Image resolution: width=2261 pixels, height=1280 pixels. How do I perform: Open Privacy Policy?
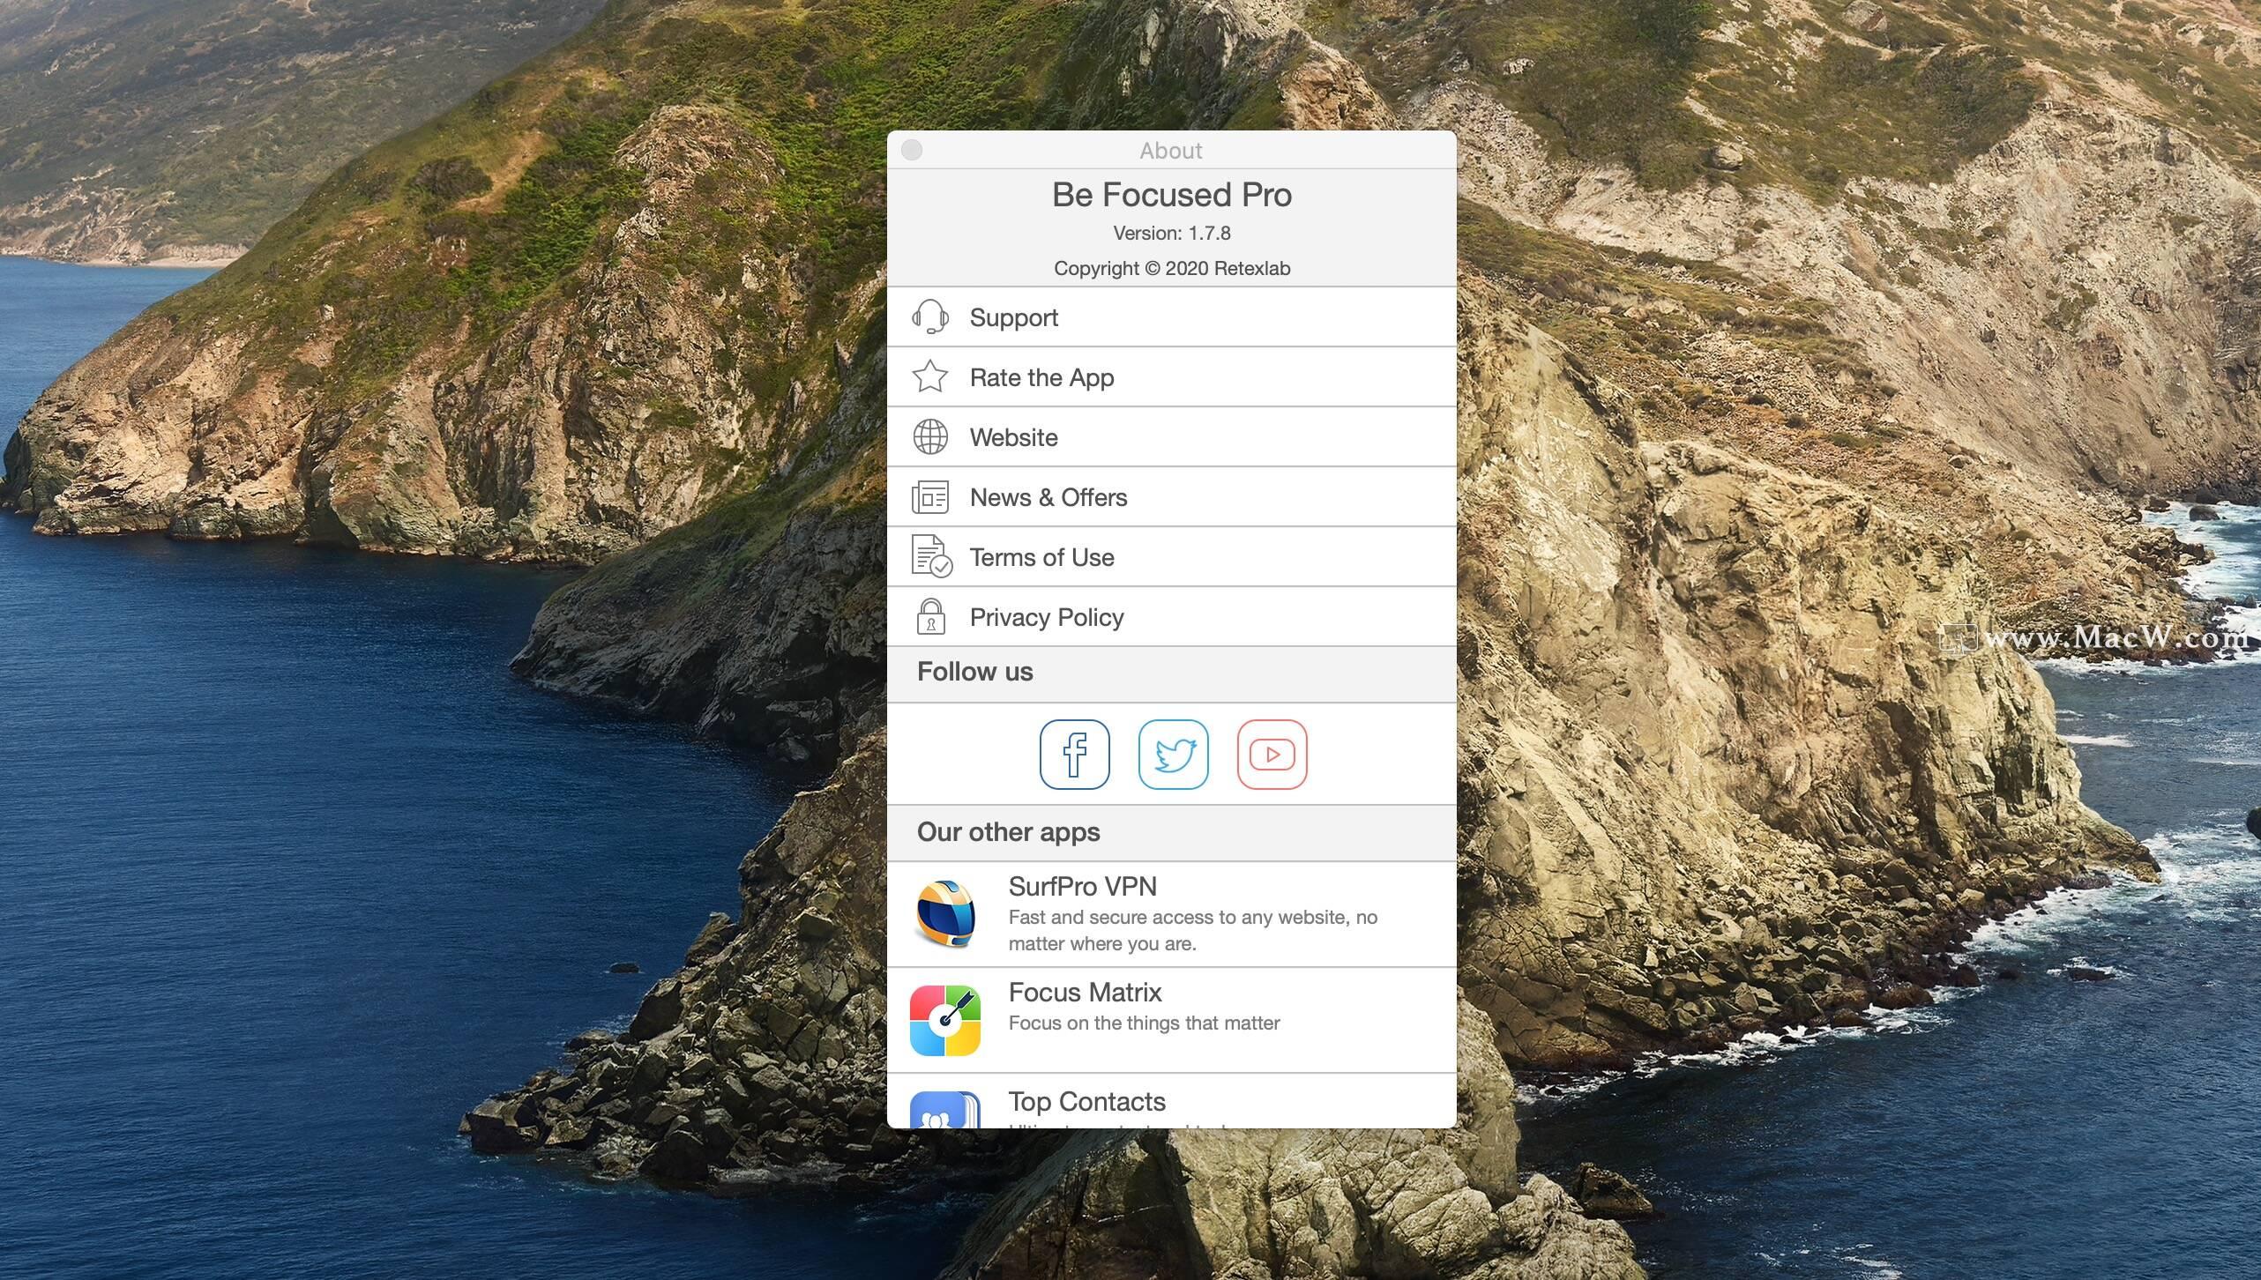tap(1172, 616)
